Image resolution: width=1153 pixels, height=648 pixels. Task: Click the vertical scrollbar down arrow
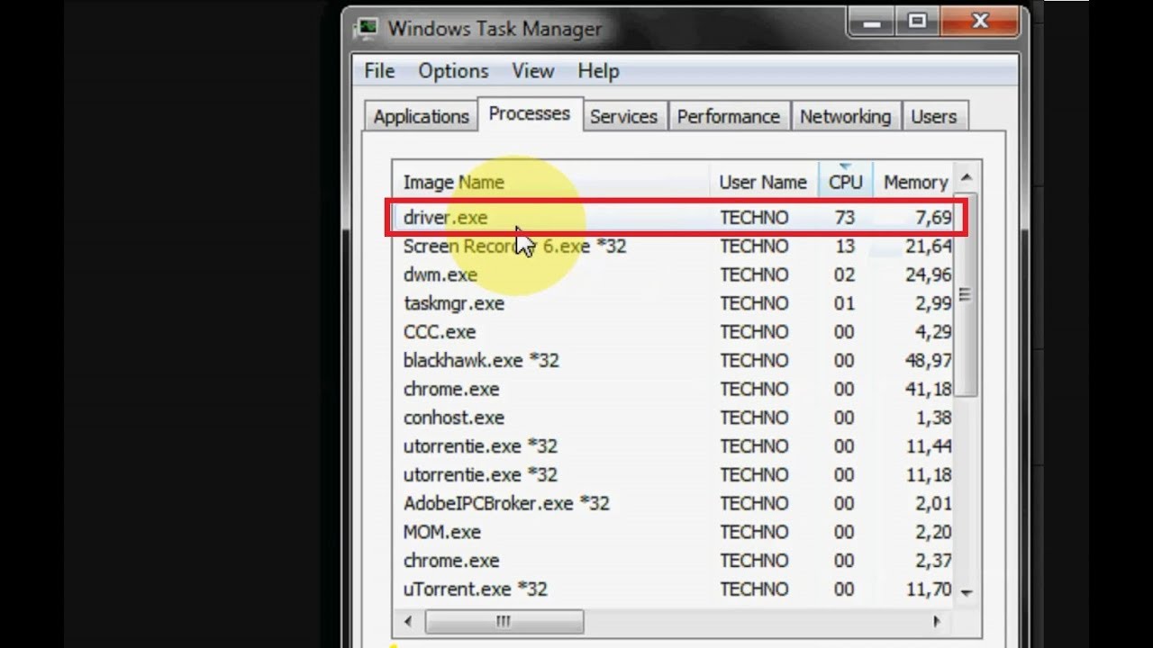[967, 592]
